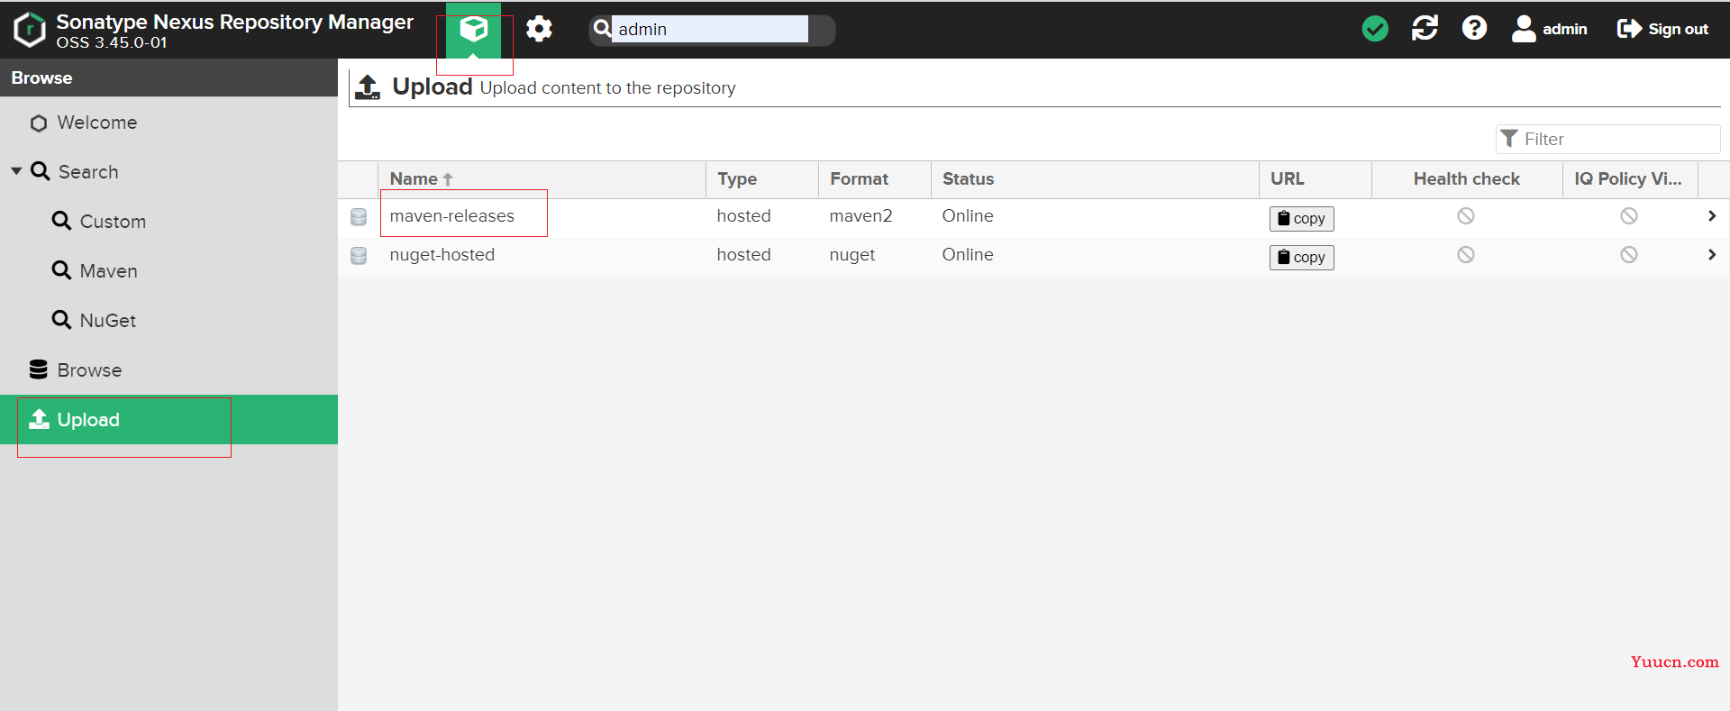The height and width of the screenshot is (711, 1730).
Task: Click maven-releases IQ policy disabled icon
Action: pyautogui.click(x=1629, y=216)
